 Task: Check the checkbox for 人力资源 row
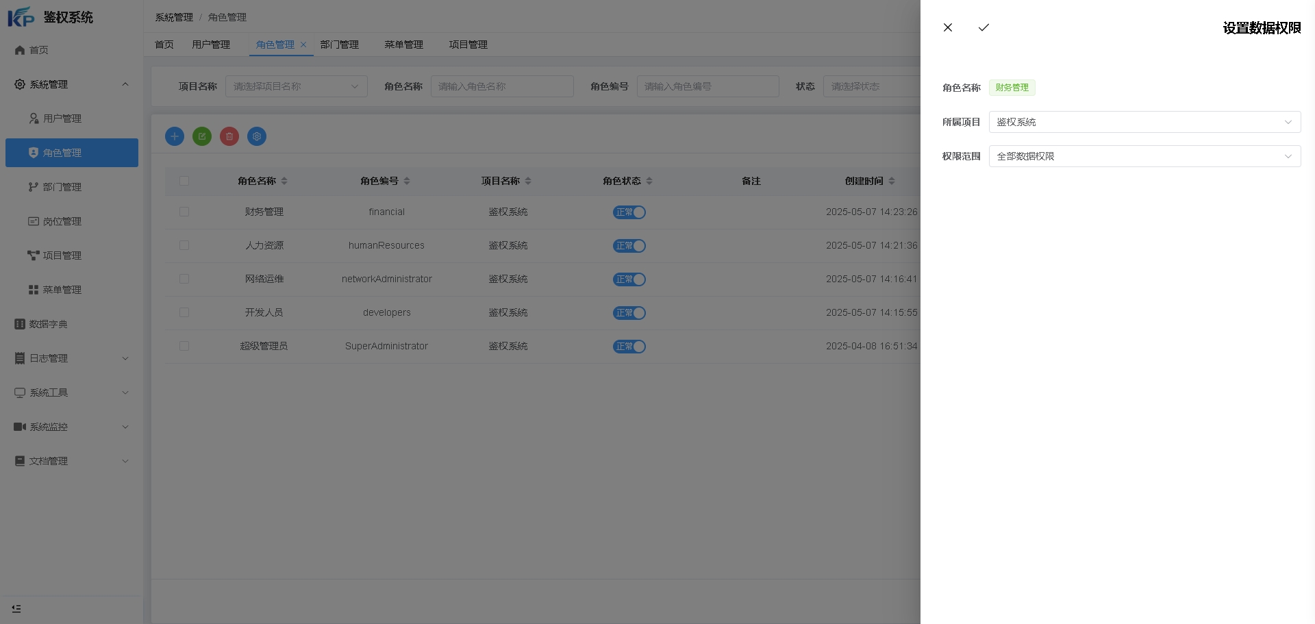tap(184, 245)
